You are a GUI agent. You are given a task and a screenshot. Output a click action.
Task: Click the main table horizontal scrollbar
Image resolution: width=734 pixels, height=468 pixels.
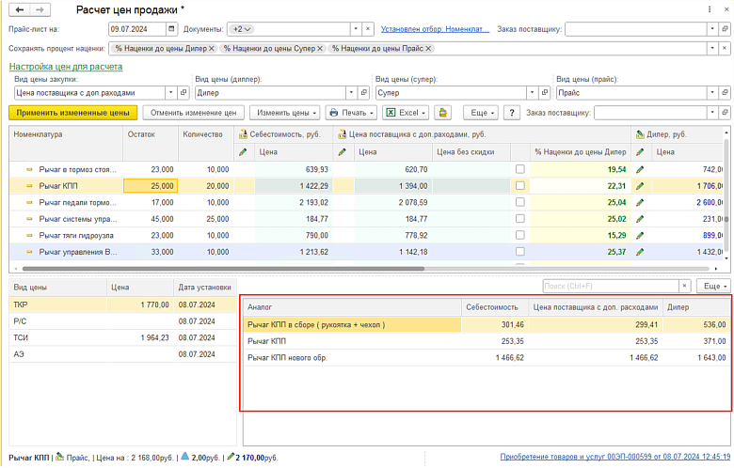click(223, 269)
